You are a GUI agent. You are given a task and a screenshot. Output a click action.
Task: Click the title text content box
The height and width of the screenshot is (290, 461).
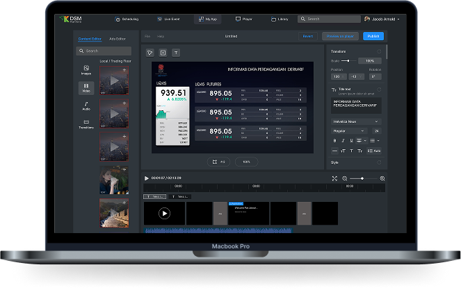[356, 105]
